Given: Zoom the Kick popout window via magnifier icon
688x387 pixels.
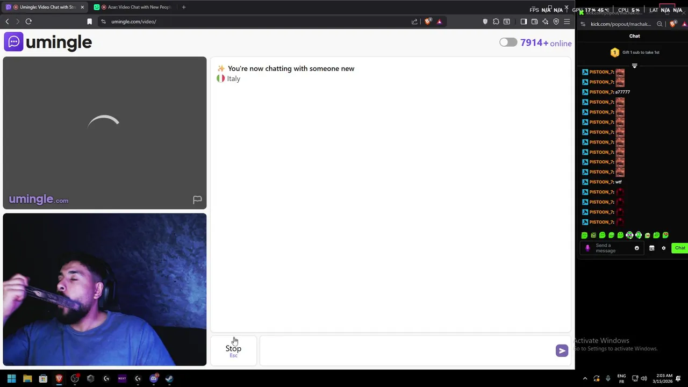Looking at the screenshot, I should tap(660, 24).
